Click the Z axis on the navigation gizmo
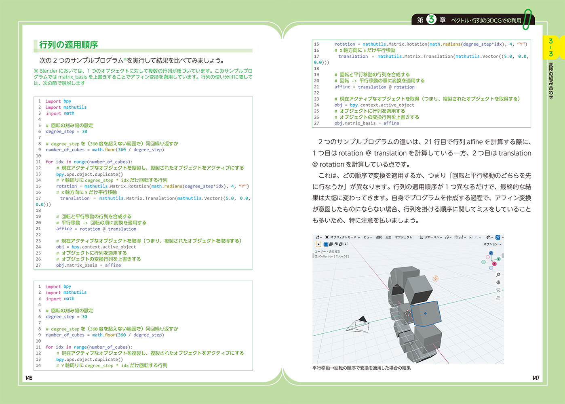 (491, 253)
